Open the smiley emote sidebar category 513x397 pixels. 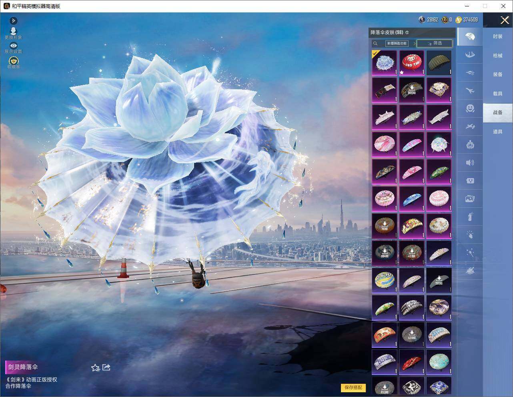click(470, 108)
